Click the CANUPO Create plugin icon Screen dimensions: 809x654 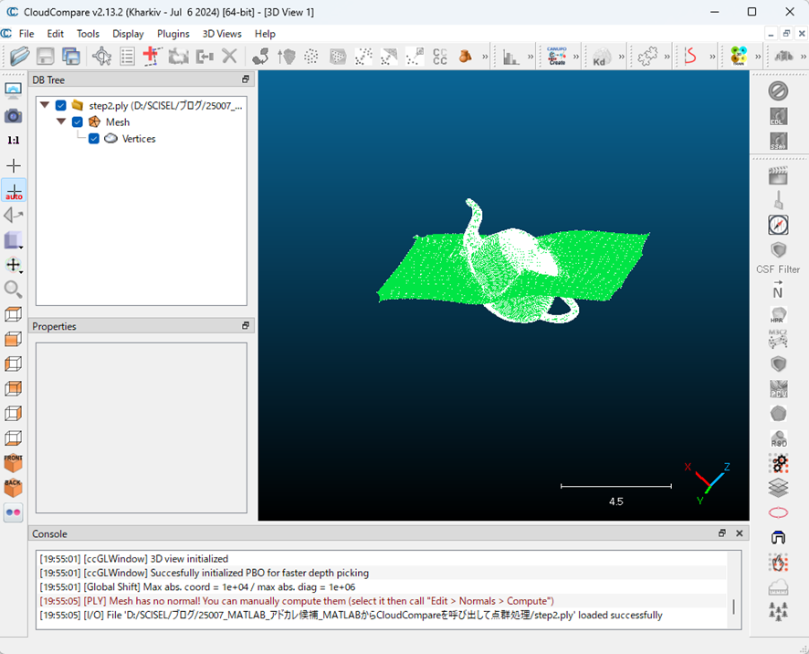[557, 56]
